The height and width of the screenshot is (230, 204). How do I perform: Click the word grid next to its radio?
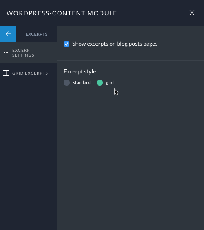[x=110, y=83]
